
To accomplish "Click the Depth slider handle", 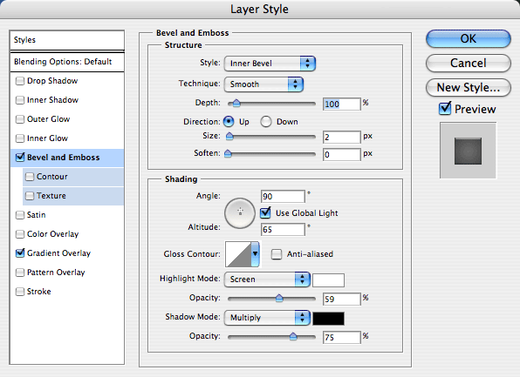I will click(236, 104).
